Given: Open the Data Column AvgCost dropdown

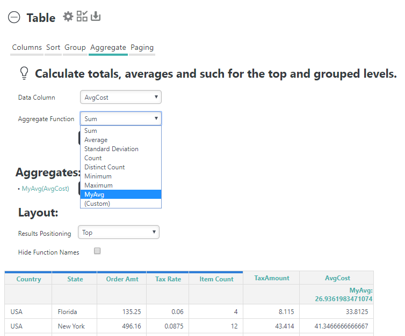Looking at the screenshot, I should [121, 97].
